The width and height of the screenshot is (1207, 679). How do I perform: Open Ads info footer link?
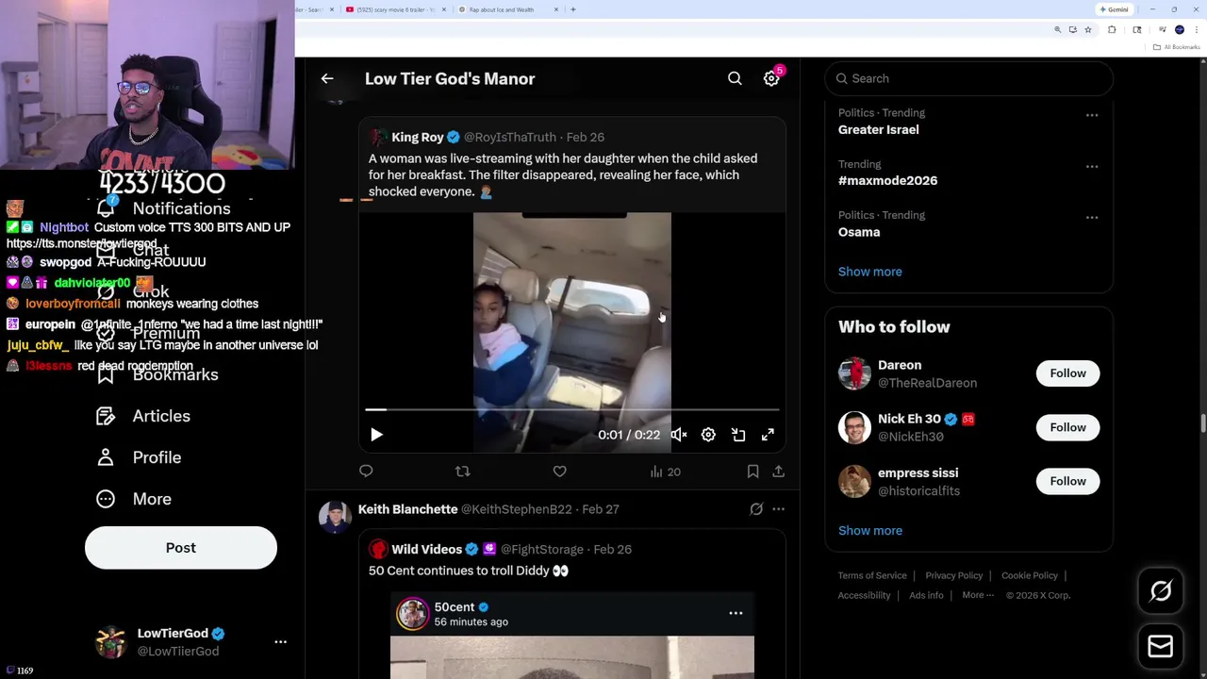(926, 595)
